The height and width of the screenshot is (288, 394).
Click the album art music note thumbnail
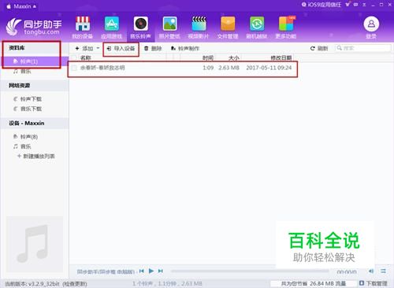[x=35, y=244]
